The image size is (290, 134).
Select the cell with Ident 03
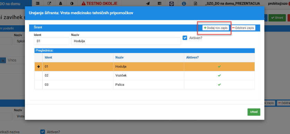(78, 84)
